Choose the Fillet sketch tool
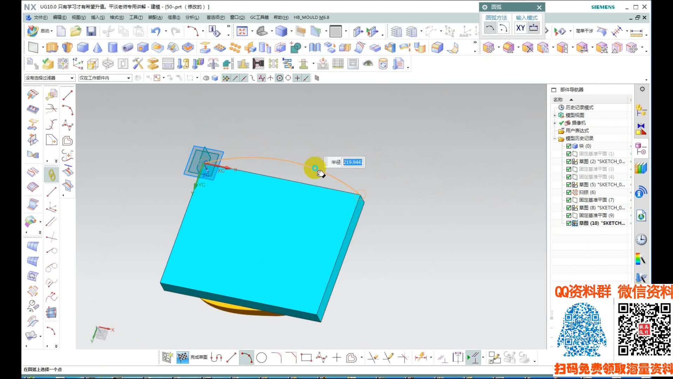The height and width of the screenshot is (379, 673). (277, 358)
